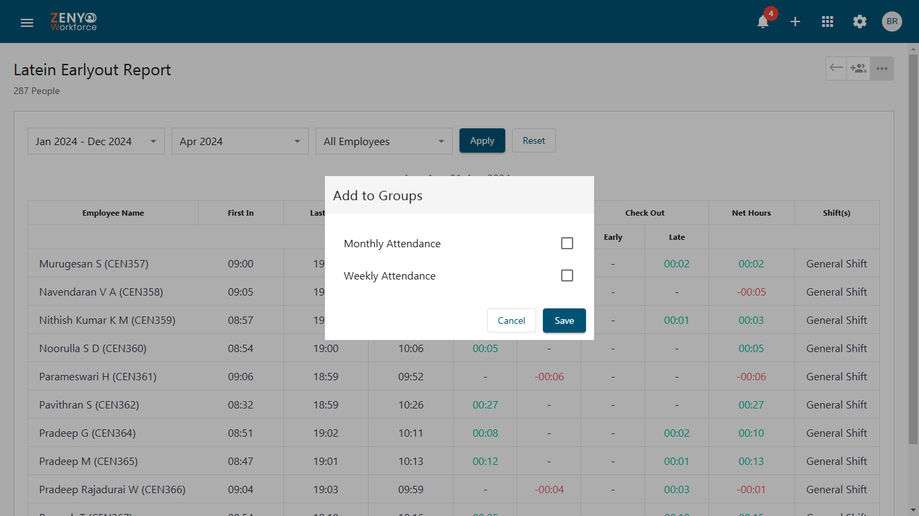
Task: Click the add-to-group people icon
Action: pyautogui.click(x=858, y=68)
